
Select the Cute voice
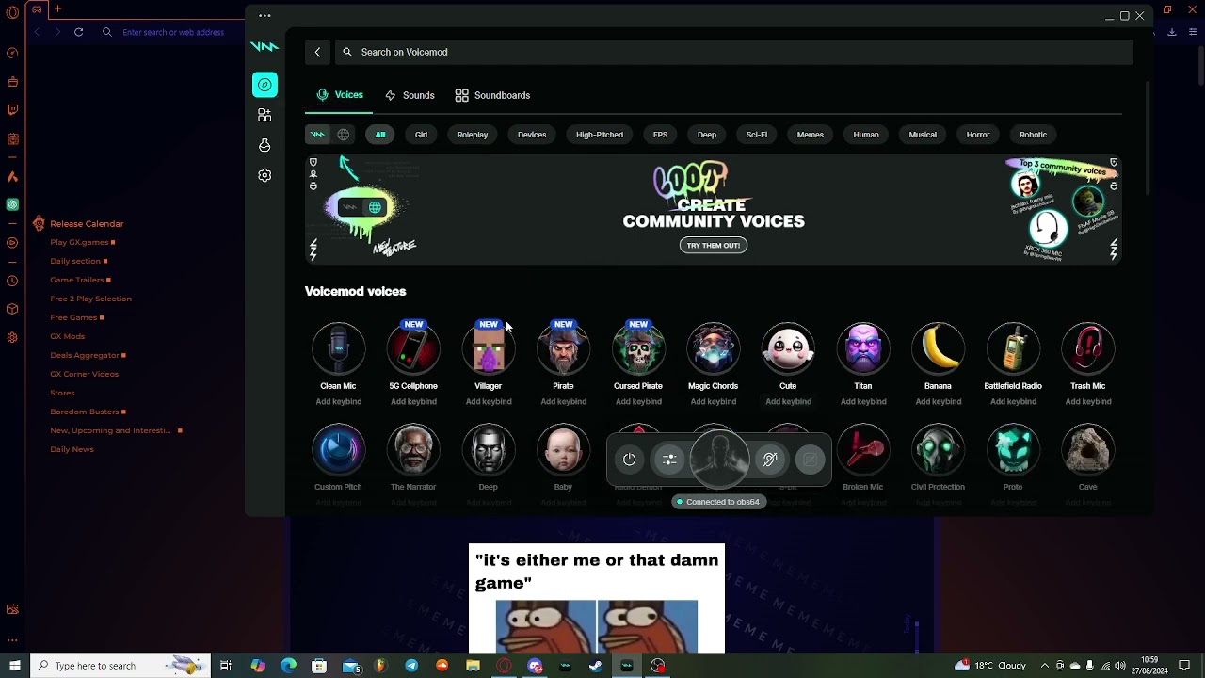(x=788, y=348)
